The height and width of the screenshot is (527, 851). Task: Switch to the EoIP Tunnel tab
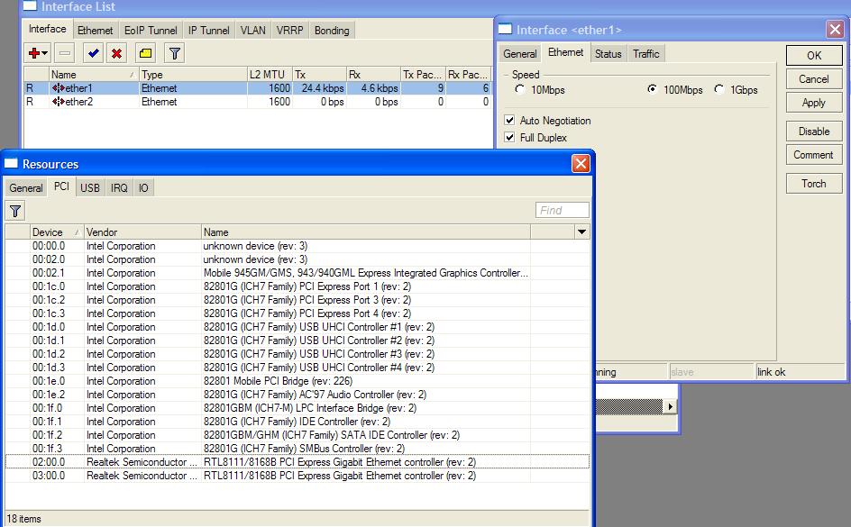click(x=151, y=31)
